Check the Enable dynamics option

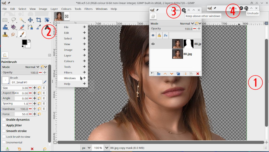pyautogui.click(x=4, y=120)
